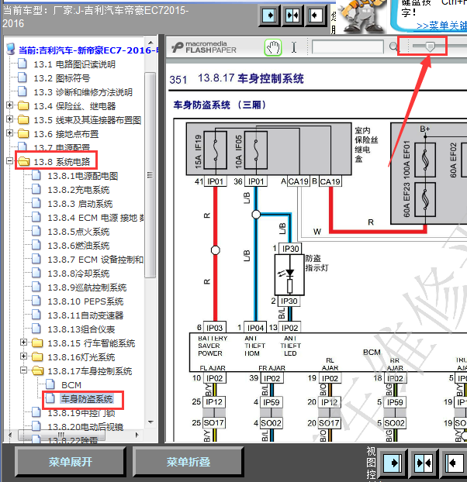Click the 室内保险丝继电盒 label

pos(366,144)
